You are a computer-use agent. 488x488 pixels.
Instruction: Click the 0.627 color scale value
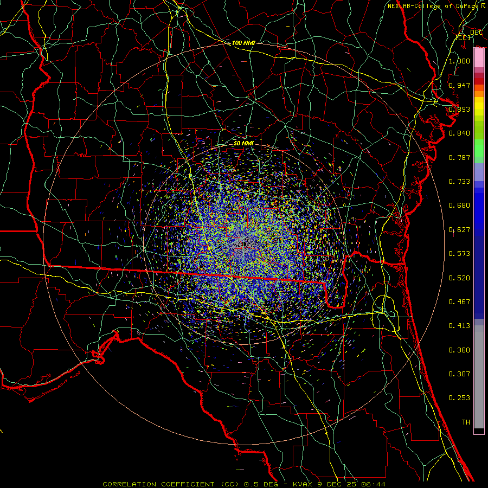click(x=459, y=230)
